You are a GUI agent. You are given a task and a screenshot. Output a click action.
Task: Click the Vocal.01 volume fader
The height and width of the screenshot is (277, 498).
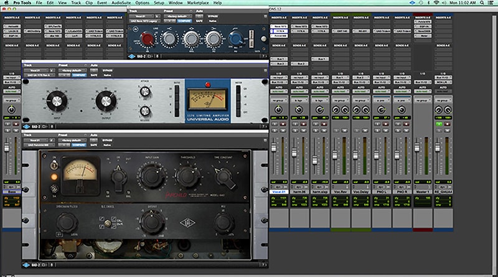click(x=273, y=148)
